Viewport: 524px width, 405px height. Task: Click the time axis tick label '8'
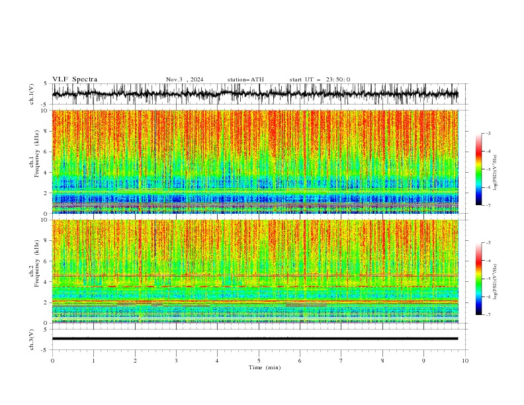[x=382, y=361]
